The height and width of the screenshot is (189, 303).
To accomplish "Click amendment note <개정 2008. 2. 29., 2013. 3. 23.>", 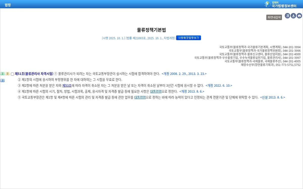I will pyautogui.click(x=184, y=74).
